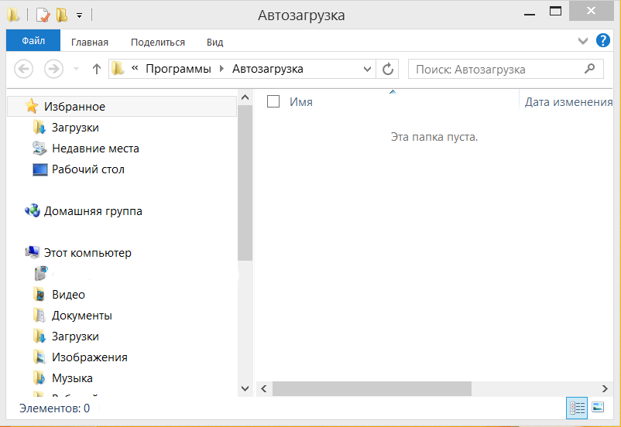Switch to the Вид ribbon tab

214,42
